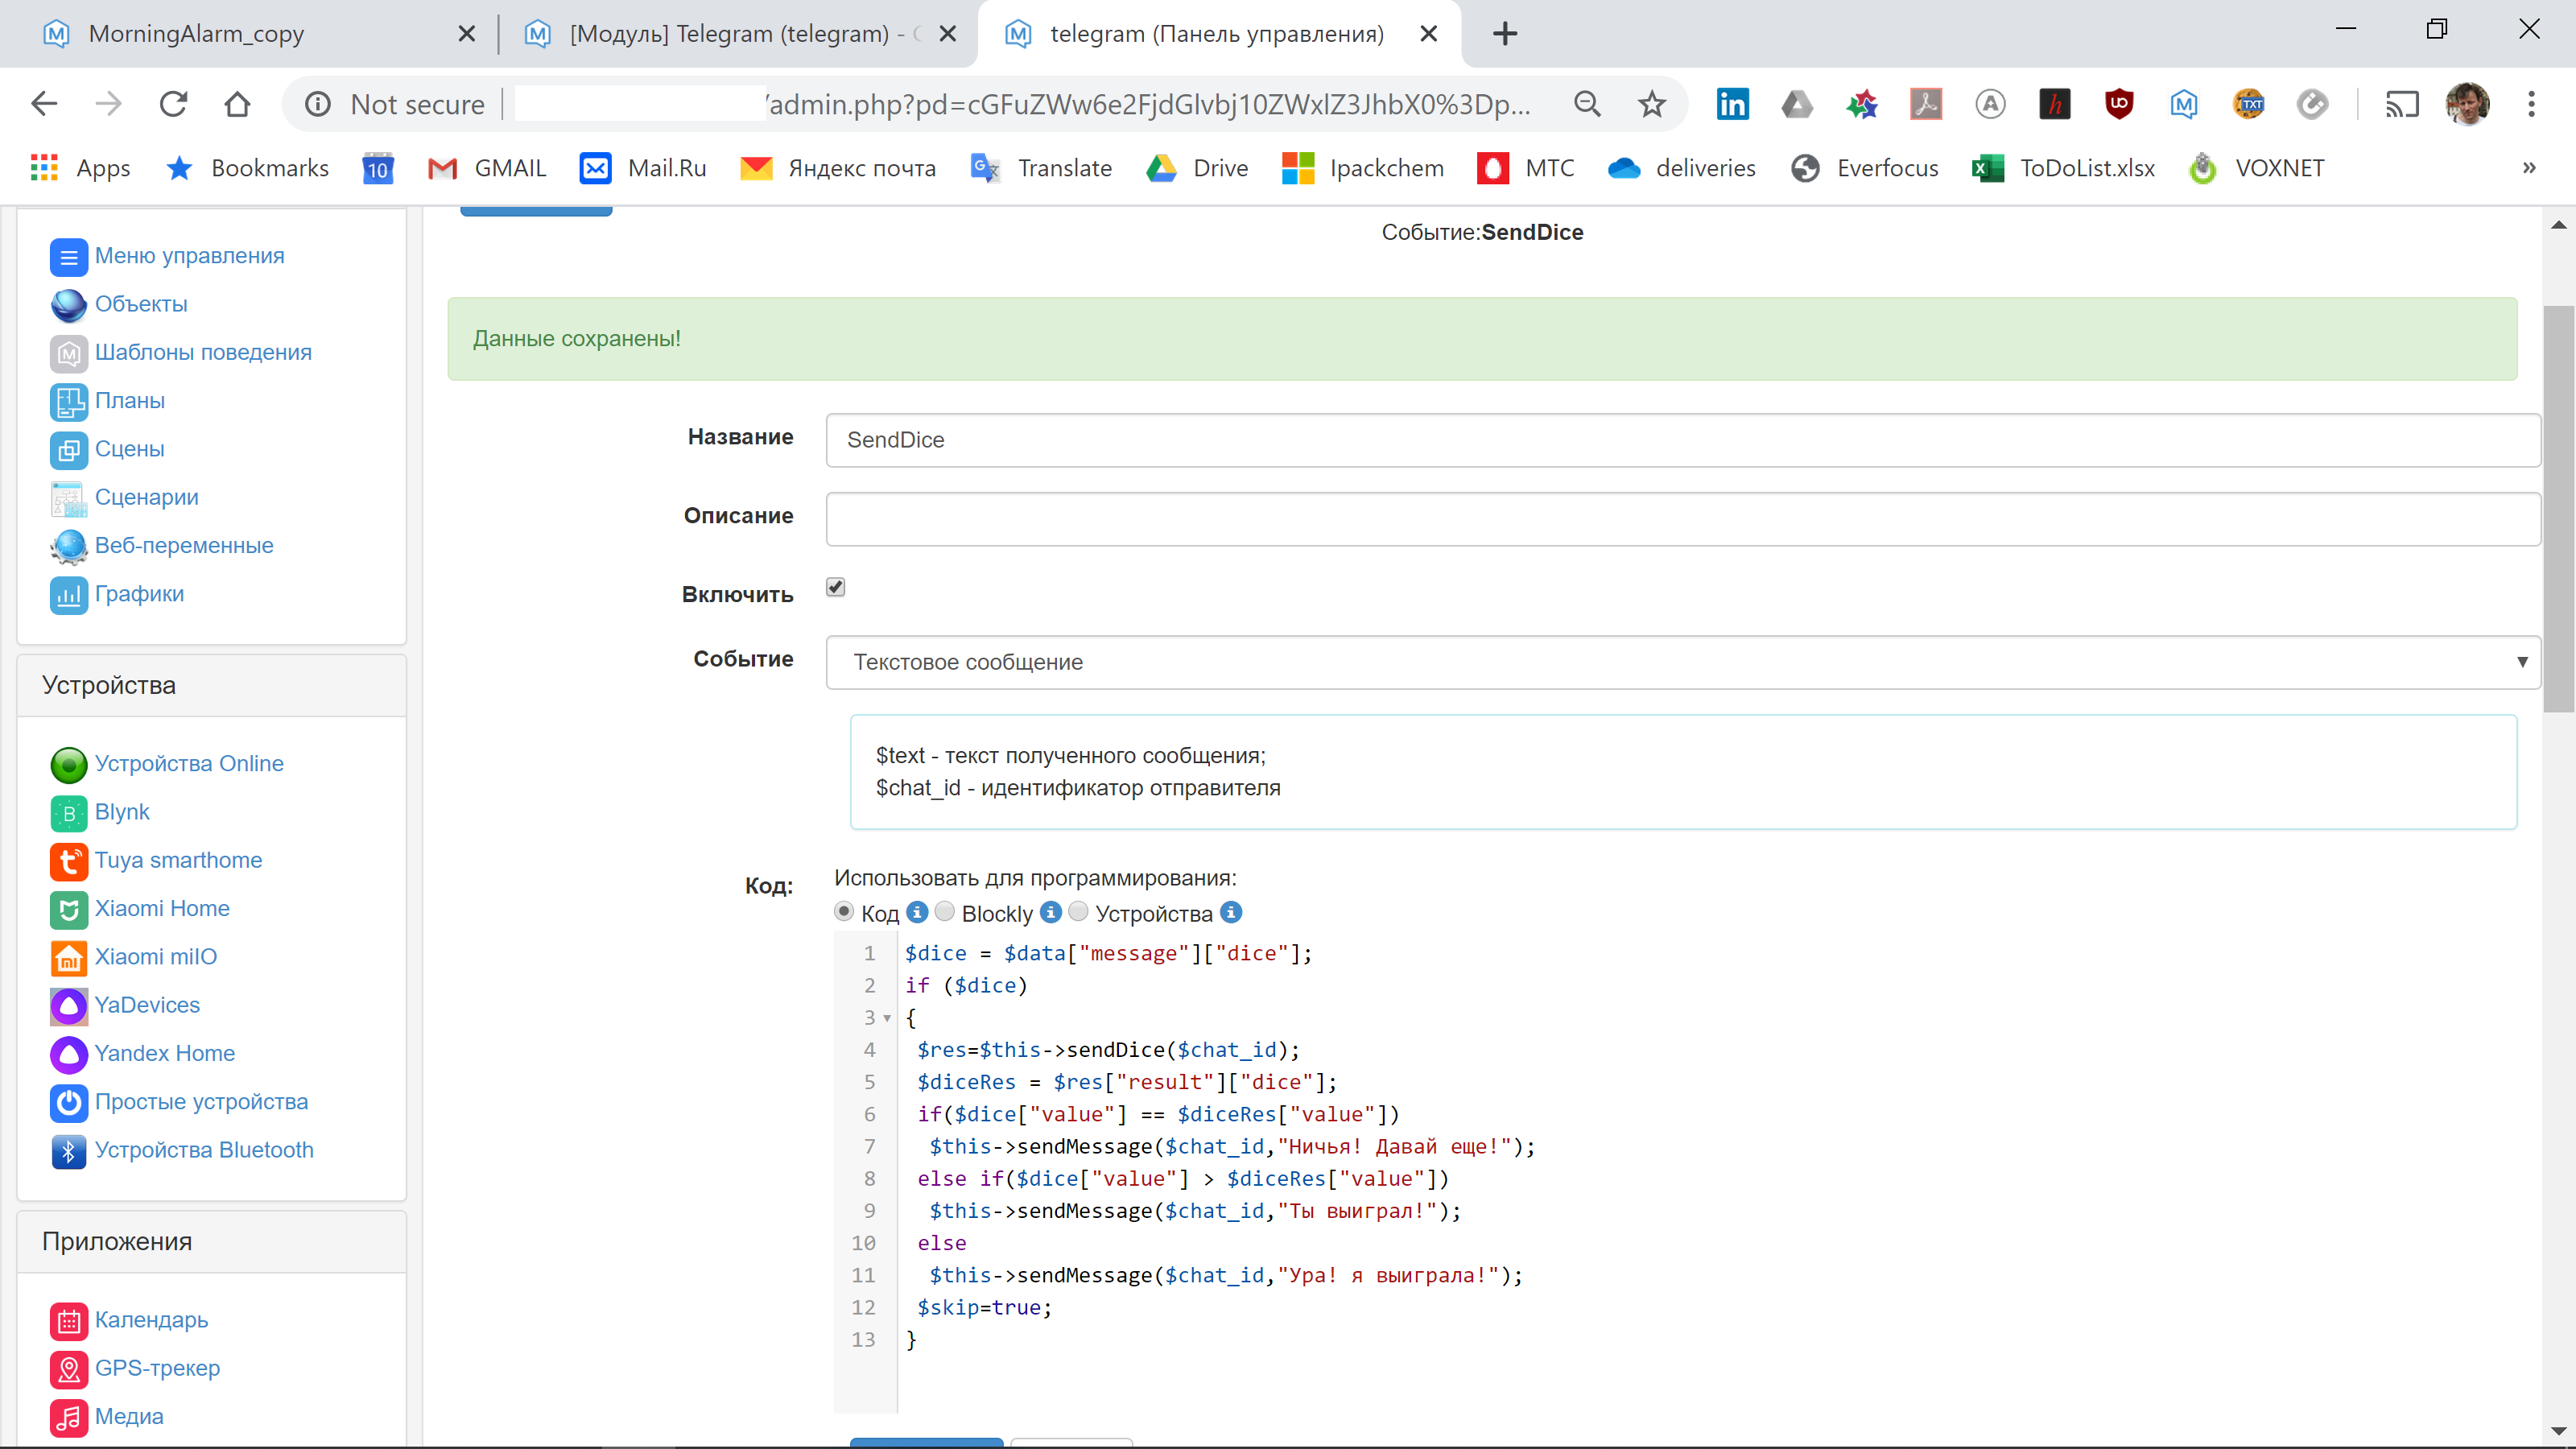This screenshot has width=2576, height=1449.
Task: Click info icon next to Blockly
Action: pos(1050,912)
